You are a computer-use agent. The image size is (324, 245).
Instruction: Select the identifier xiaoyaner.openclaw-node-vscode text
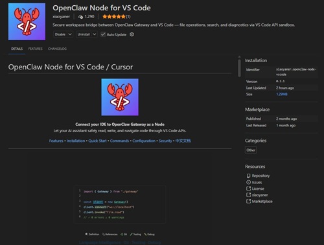296,72
